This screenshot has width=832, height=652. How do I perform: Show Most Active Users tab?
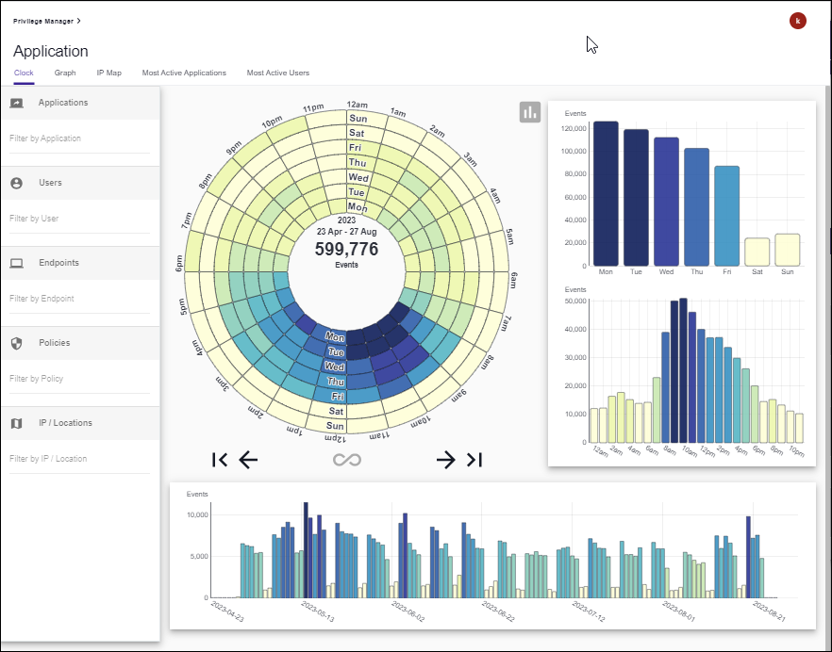[277, 73]
